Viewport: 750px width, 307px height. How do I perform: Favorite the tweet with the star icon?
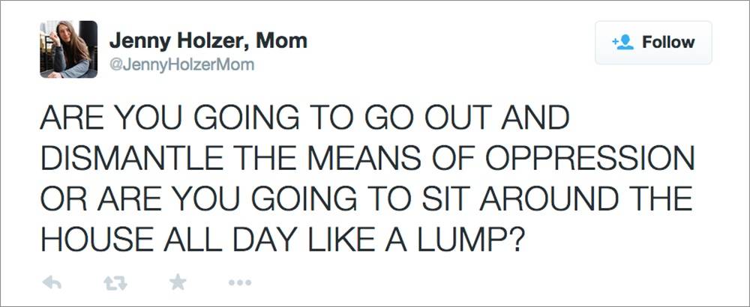178,282
